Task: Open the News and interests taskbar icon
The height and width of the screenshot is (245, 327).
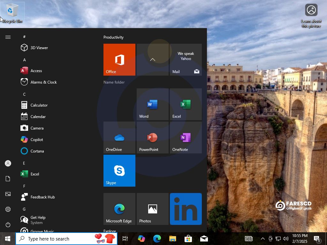Action: [x=248, y=239]
